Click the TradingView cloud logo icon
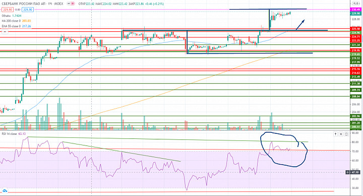The height and width of the screenshot is (196, 363). (5, 191)
